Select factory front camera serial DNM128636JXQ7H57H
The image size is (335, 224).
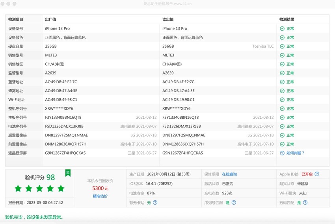[66, 144]
